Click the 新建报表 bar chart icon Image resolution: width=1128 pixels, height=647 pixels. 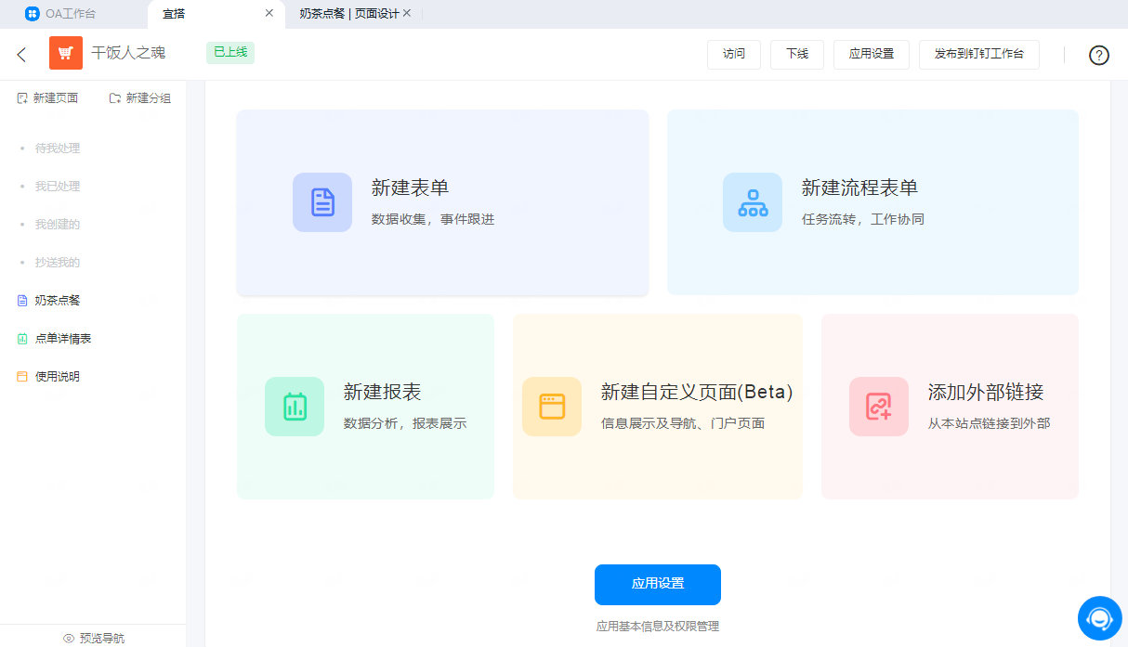(x=295, y=407)
